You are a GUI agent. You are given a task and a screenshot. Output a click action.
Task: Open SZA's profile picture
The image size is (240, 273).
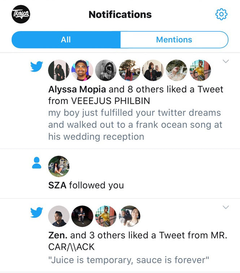[58, 166]
